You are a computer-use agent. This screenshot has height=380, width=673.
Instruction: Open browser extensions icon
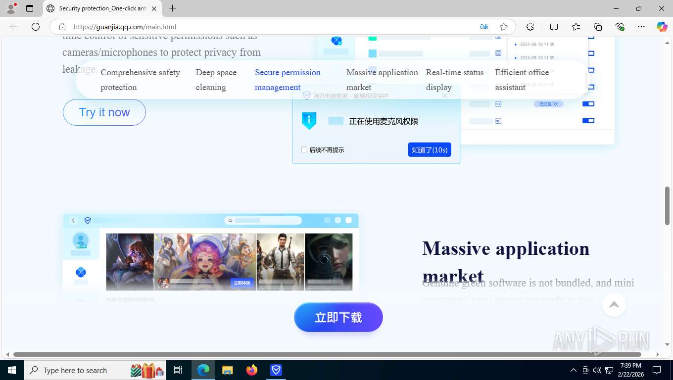point(530,27)
